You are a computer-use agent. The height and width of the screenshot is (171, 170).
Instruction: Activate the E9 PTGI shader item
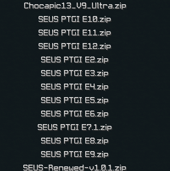(x=75, y=155)
